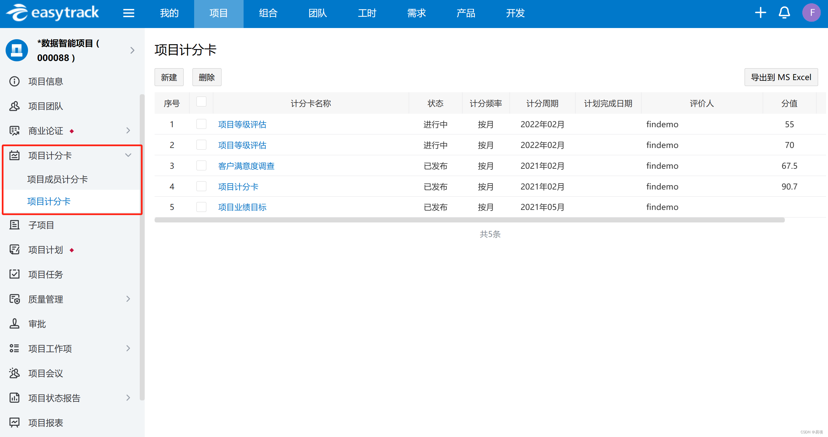Click the 项目信息 info icon
Image resolution: width=828 pixels, height=437 pixels.
click(x=15, y=81)
